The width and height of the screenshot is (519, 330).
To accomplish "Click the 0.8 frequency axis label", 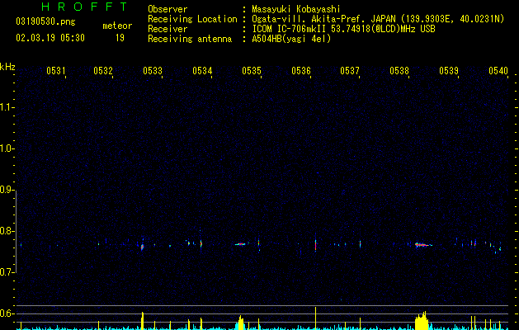I will tap(7, 231).
